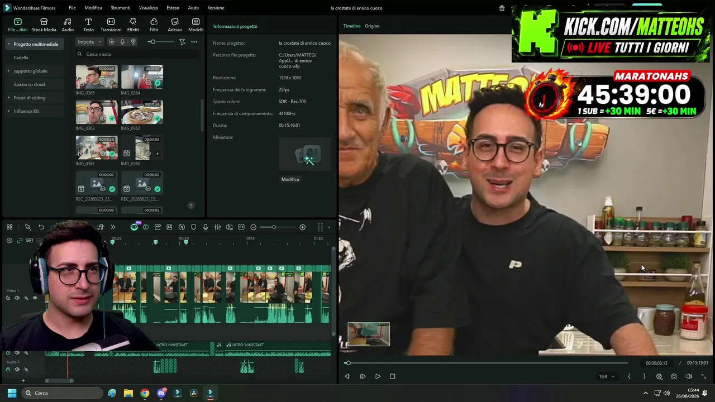
Task: Open the Testo panel
Action: pos(88,25)
